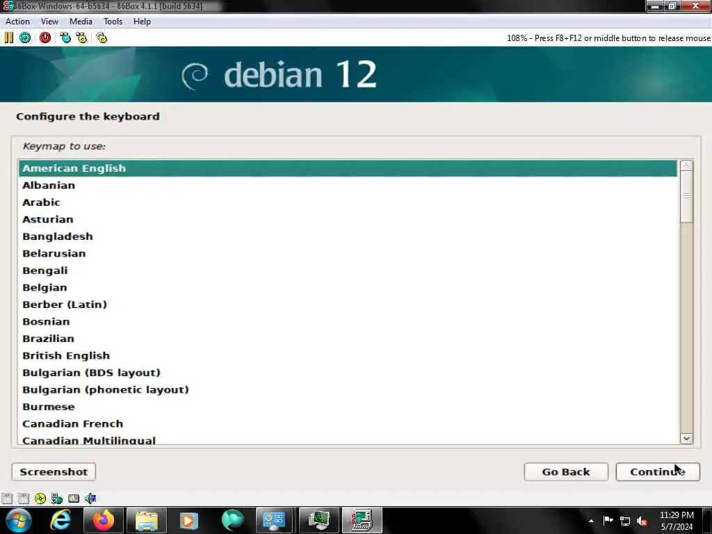Click the second floppy drive status icon
The image size is (712, 534).
point(24,499)
